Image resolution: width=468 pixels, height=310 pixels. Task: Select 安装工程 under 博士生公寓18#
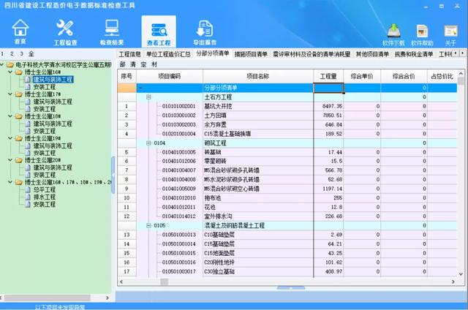(44, 131)
